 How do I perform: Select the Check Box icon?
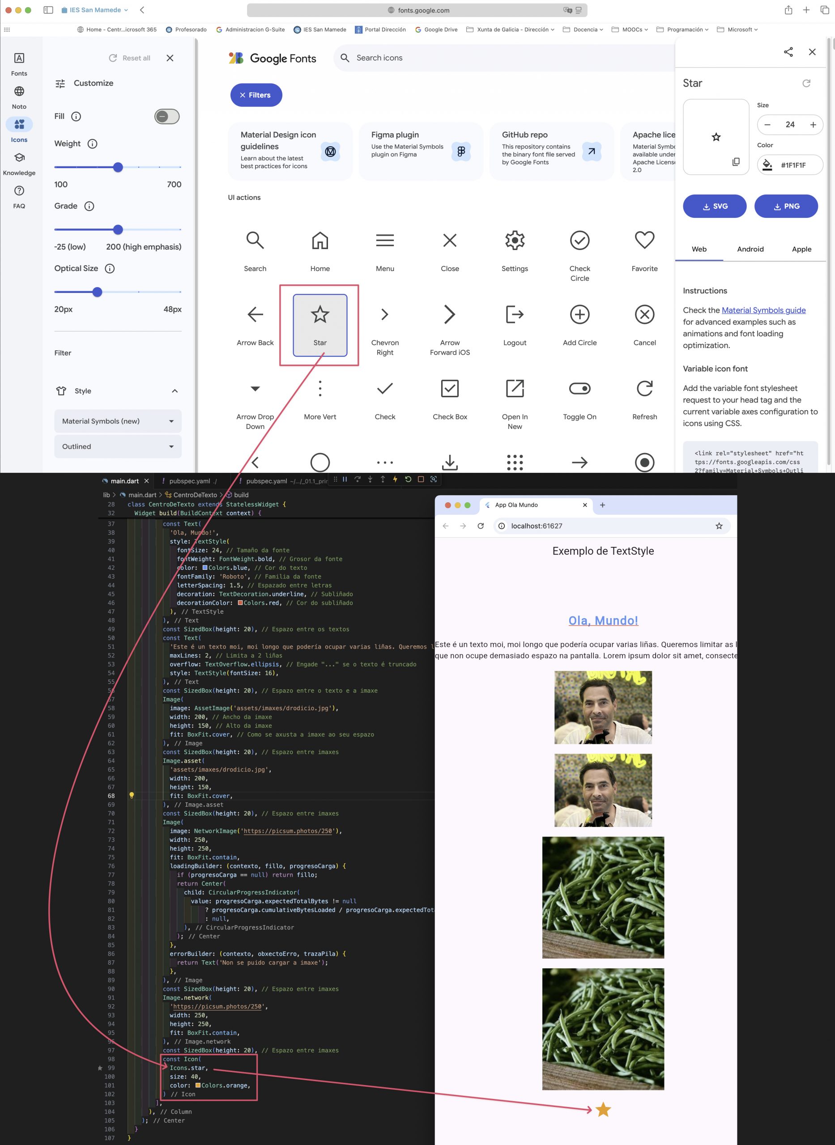click(449, 389)
